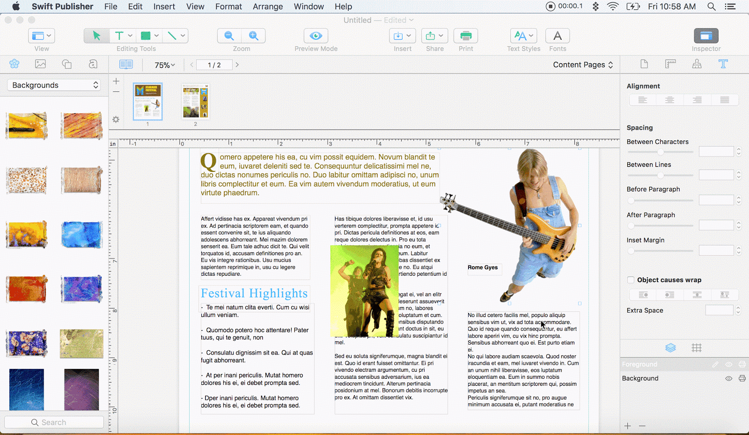Go to next page arrow
This screenshot has height=435, width=749.
click(x=237, y=65)
